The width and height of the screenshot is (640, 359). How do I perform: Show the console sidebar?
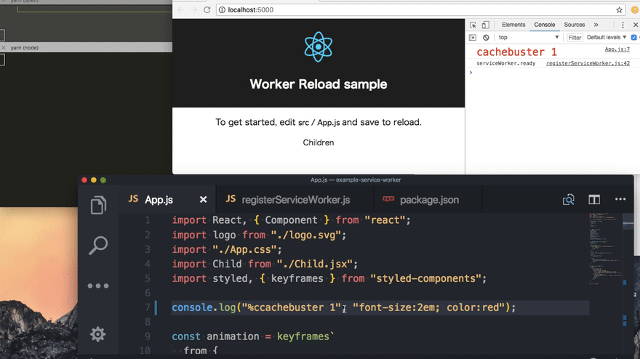pyautogui.click(x=473, y=38)
